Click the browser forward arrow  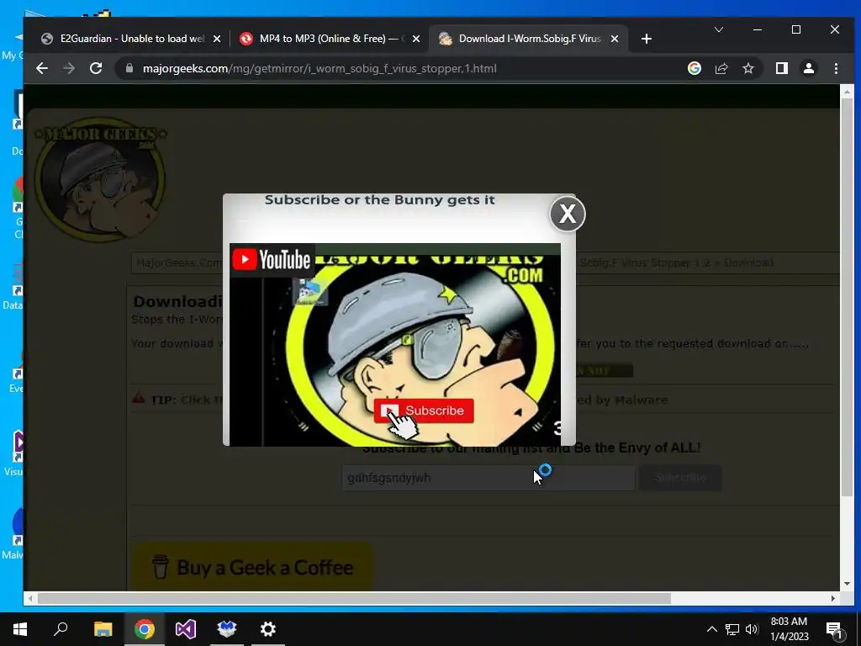69,68
